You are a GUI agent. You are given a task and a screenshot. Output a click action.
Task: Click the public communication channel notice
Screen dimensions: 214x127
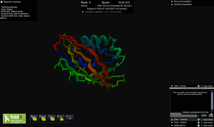(x=190, y=93)
